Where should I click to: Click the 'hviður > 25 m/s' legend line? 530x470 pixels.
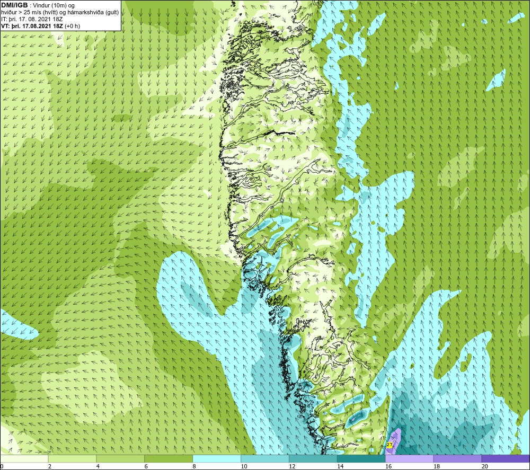pos(60,13)
